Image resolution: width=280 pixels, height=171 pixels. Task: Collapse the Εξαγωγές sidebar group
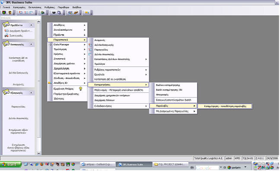pos(31,93)
